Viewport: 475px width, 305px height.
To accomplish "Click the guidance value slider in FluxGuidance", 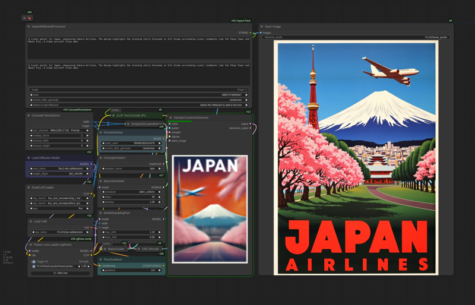I will pyautogui.click(x=131, y=271).
